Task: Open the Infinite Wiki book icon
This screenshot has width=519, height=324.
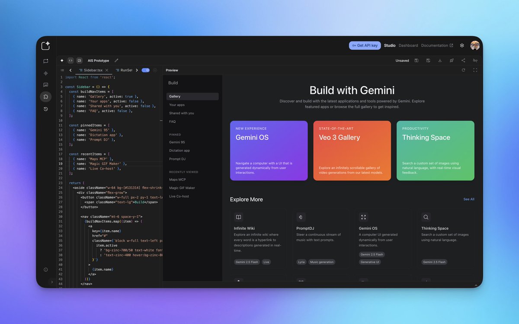Action: pos(238,217)
